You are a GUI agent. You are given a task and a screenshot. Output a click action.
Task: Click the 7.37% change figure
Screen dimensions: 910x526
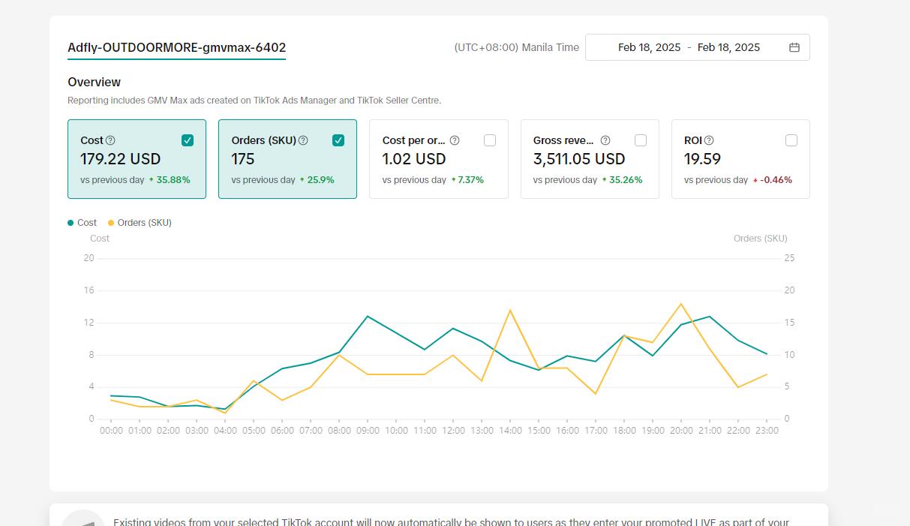471,180
